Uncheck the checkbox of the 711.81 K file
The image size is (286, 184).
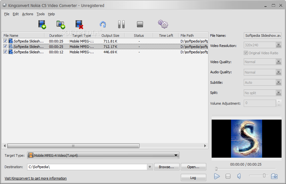coord(5,41)
